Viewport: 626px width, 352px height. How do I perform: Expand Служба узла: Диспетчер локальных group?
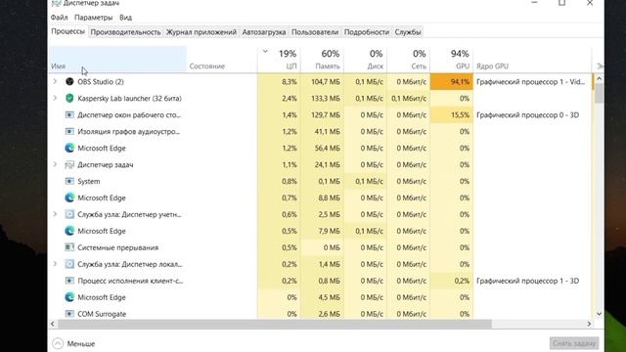(x=55, y=264)
